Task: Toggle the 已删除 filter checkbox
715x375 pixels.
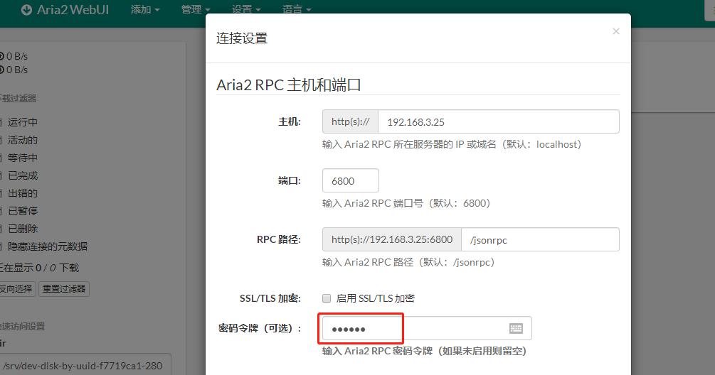Action: point(1,229)
